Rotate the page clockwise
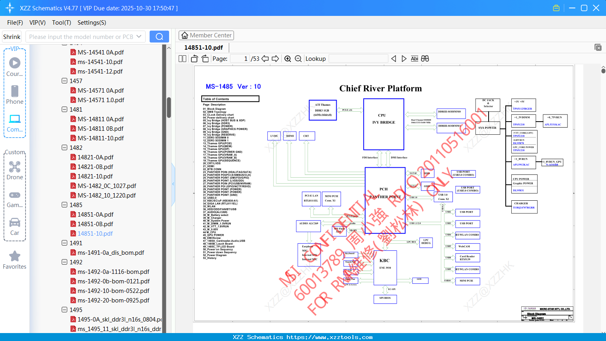 point(205,59)
